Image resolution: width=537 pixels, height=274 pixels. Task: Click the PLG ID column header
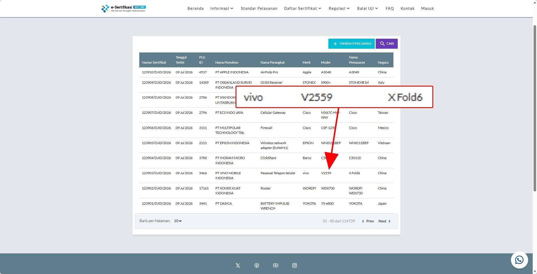tap(202, 60)
